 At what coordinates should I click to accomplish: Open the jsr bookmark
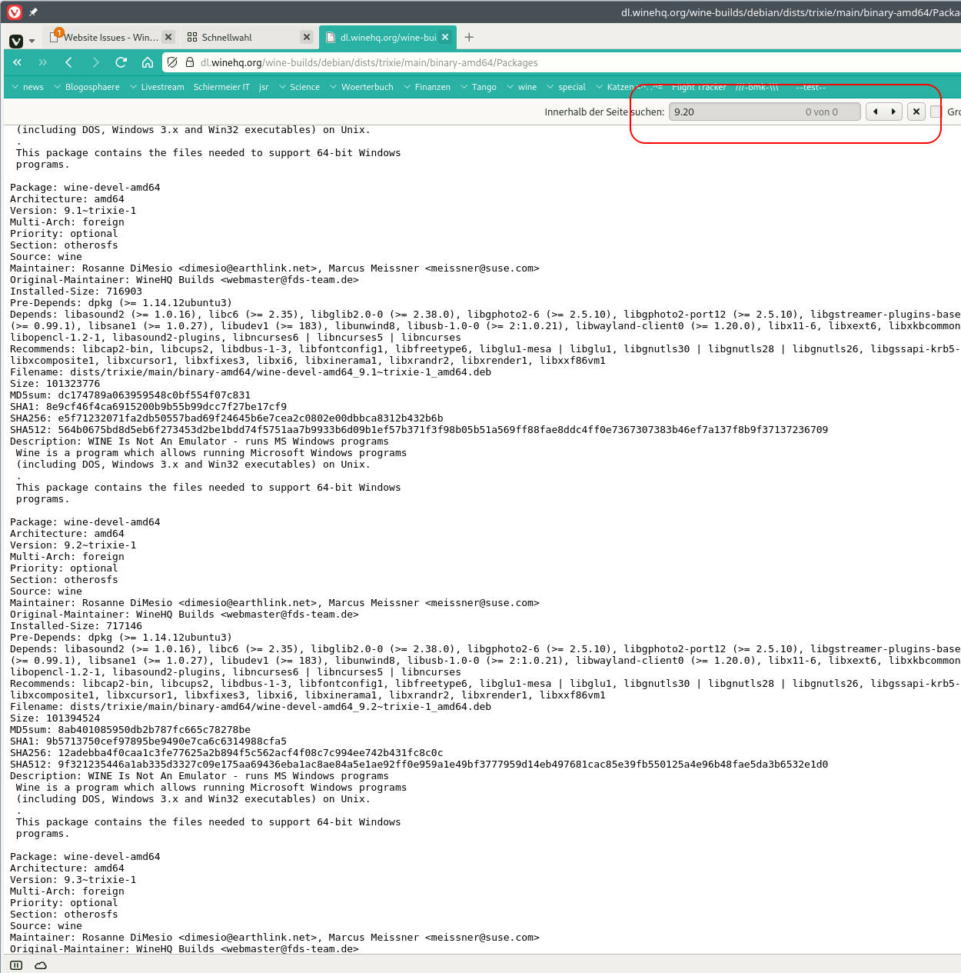pyautogui.click(x=264, y=87)
